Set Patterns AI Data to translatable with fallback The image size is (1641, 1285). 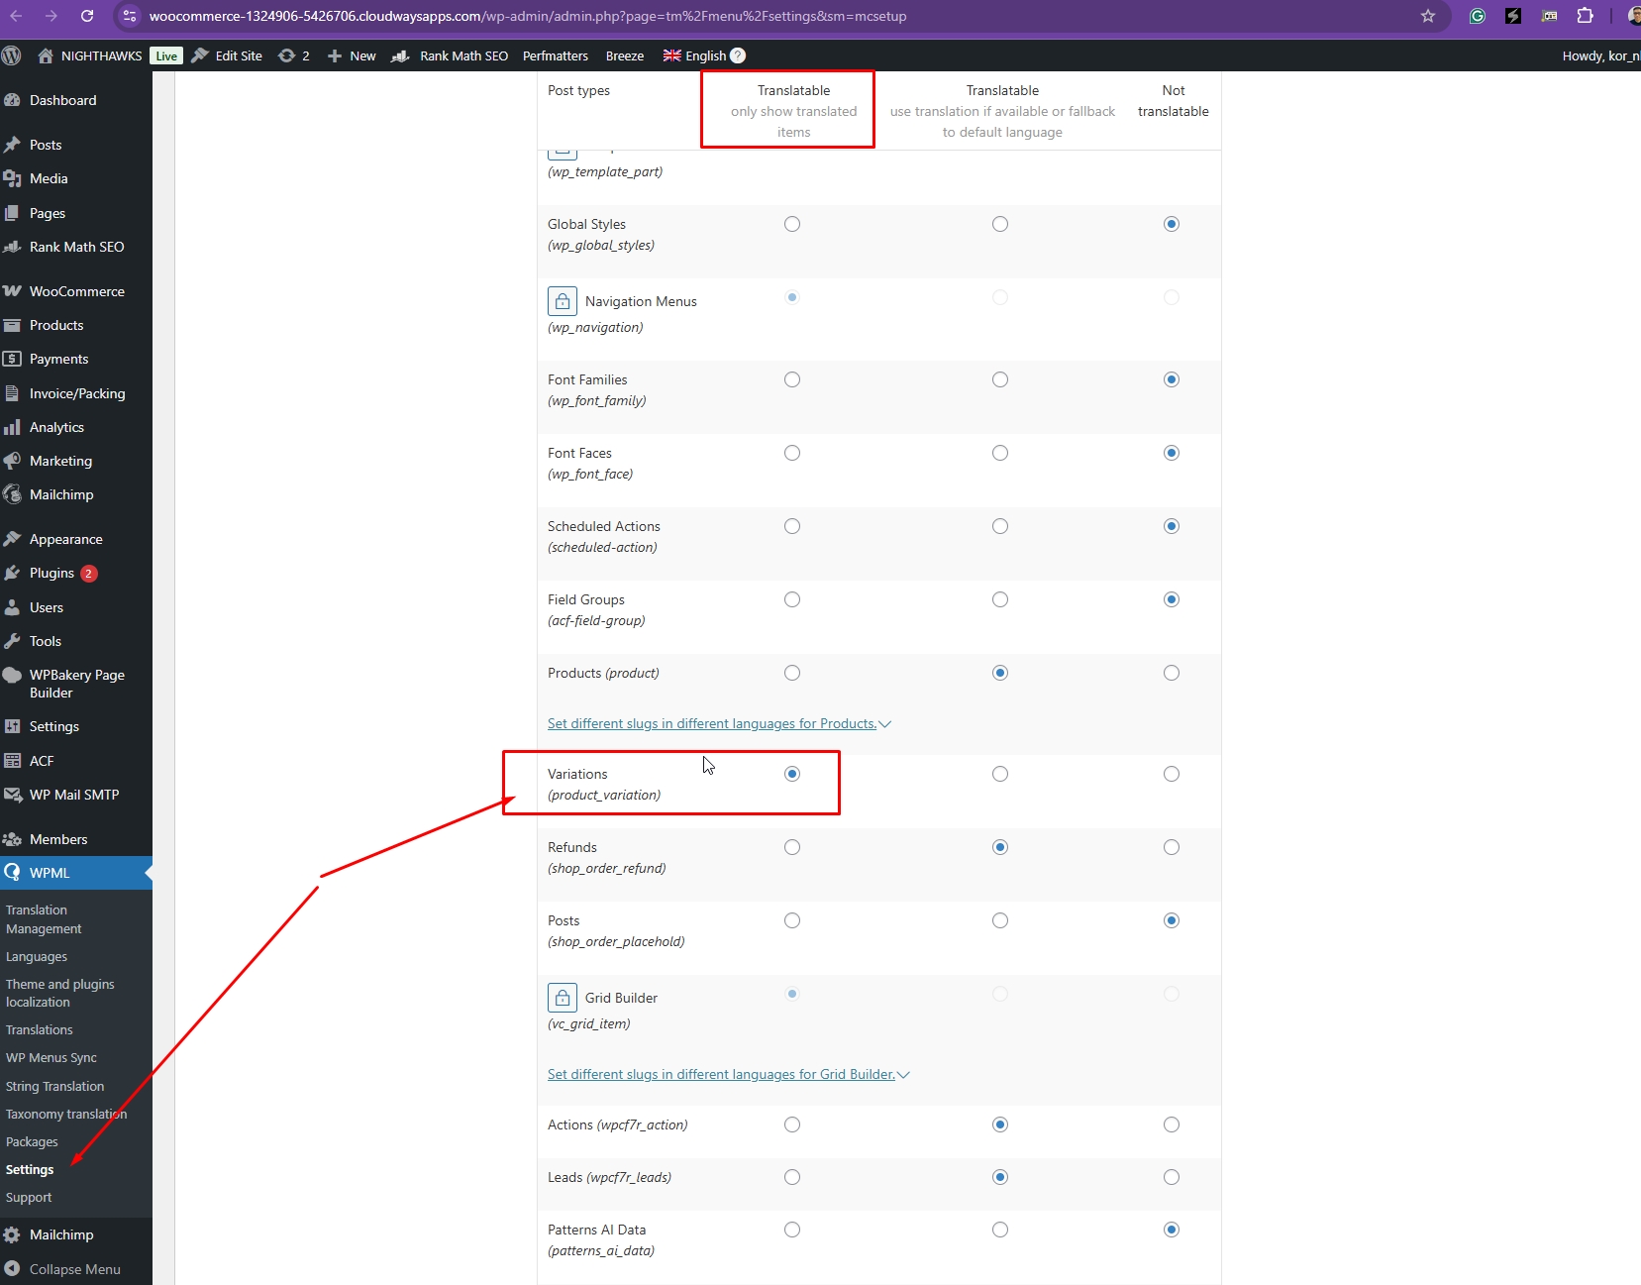pos(1000,1230)
